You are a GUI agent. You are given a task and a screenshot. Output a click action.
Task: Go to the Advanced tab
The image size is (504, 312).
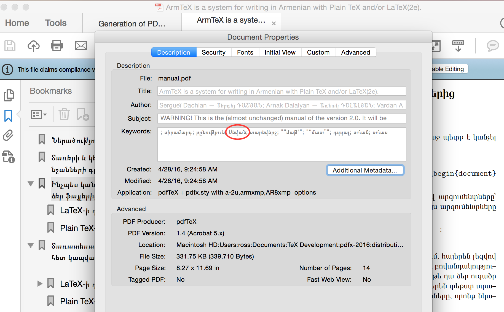pos(355,52)
